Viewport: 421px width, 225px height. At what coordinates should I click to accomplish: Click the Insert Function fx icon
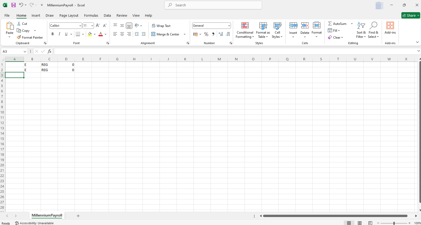49,51
